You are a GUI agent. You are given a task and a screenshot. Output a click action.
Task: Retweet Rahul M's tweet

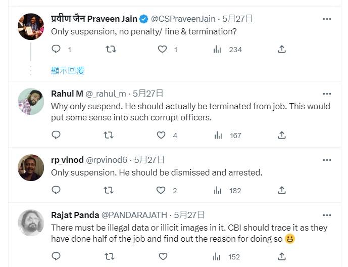108,135
